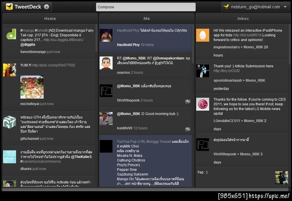Select the Inbox column header
This screenshot has width=292, height=201.
click(243, 18)
